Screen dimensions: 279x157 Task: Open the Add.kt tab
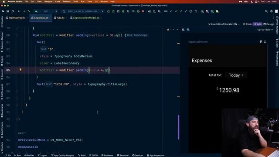(x=60, y=18)
